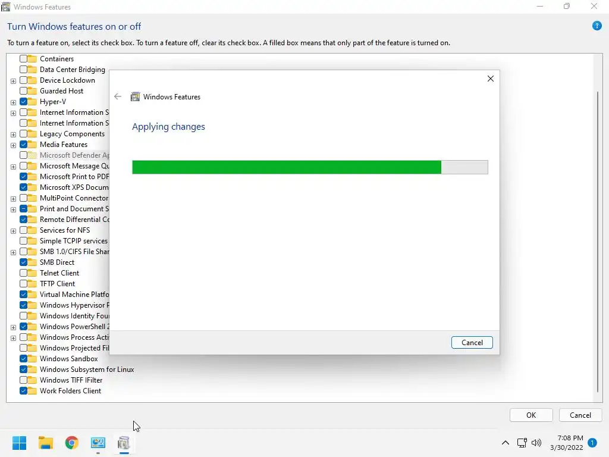Expand the Legacy Components node
The width and height of the screenshot is (609, 457).
[x=13, y=134]
